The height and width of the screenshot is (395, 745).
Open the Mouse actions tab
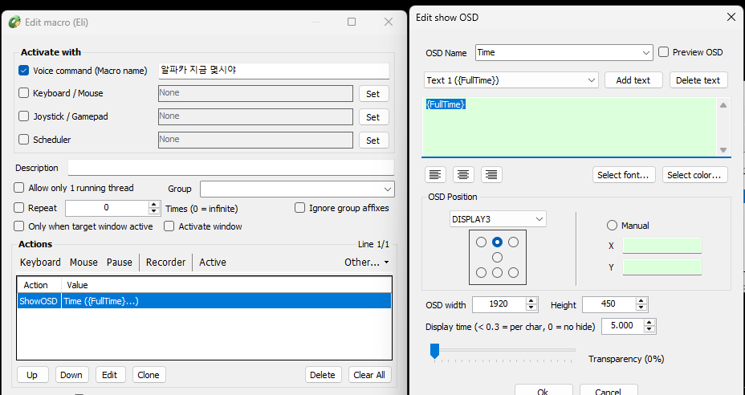tap(83, 263)
